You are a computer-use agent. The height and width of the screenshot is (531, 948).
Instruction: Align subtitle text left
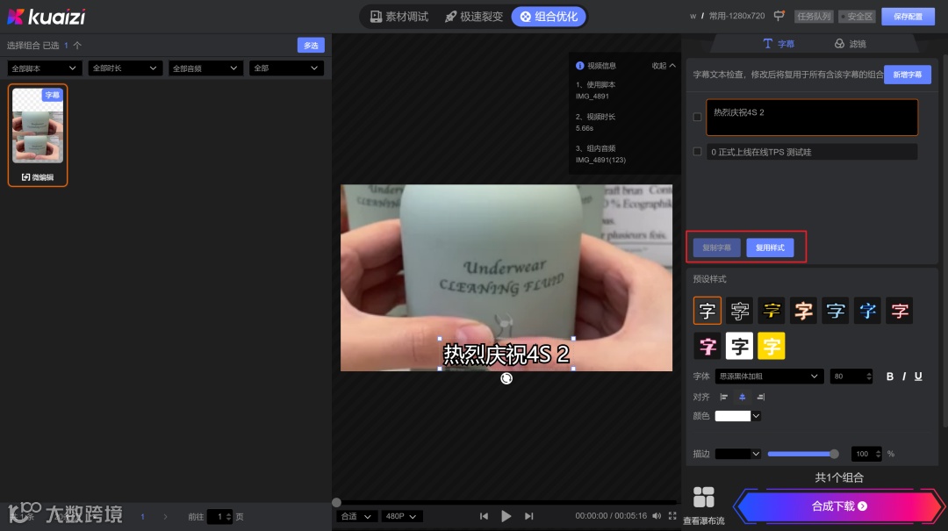click(x=723, y=397)
